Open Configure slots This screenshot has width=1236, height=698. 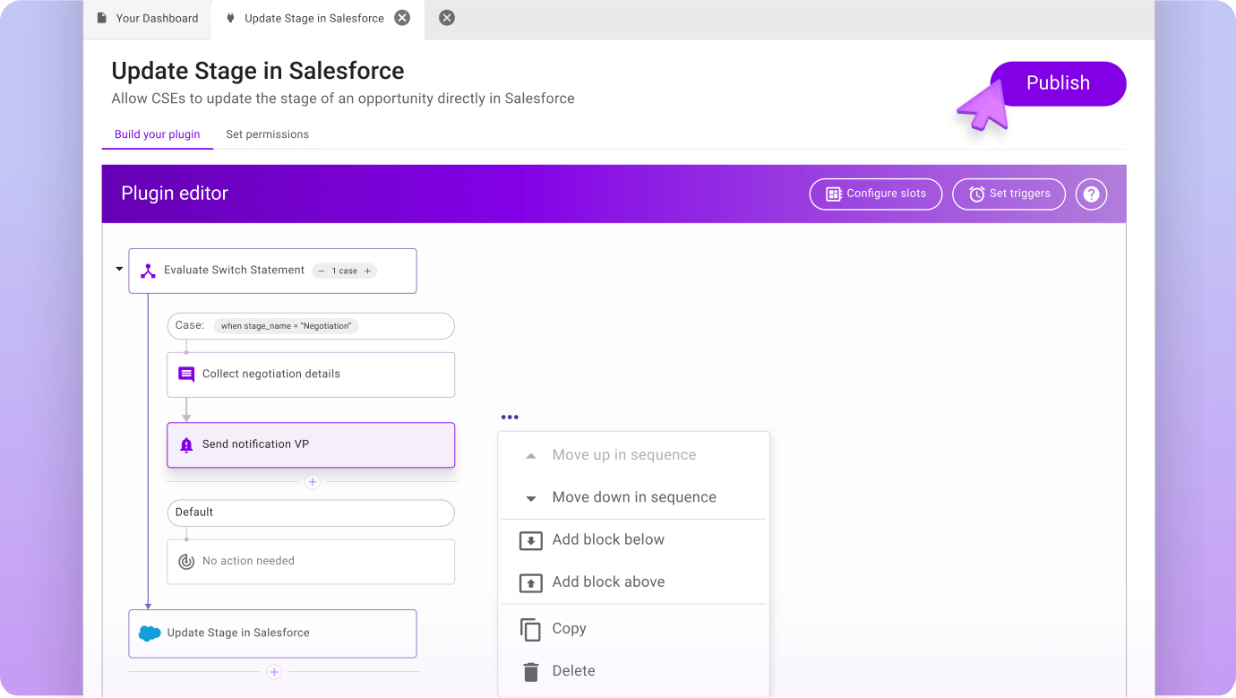click(x=875, y=194)
